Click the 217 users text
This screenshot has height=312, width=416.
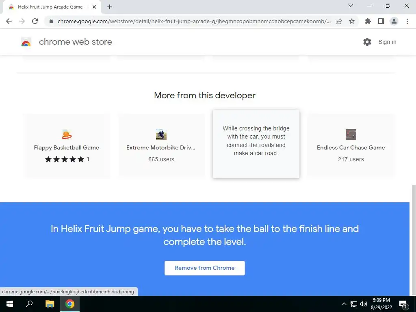coord(351,159)
